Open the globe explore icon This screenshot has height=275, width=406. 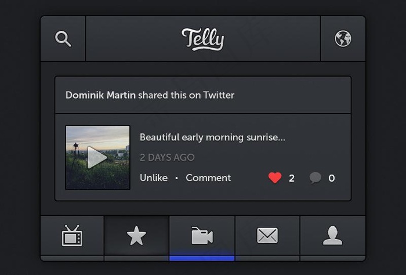[x=343, y=39]
